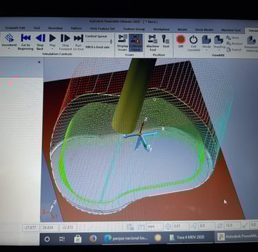Open the ViewMill Mode dropdown
Screen dimensions: 258x252
click(206, 42)
